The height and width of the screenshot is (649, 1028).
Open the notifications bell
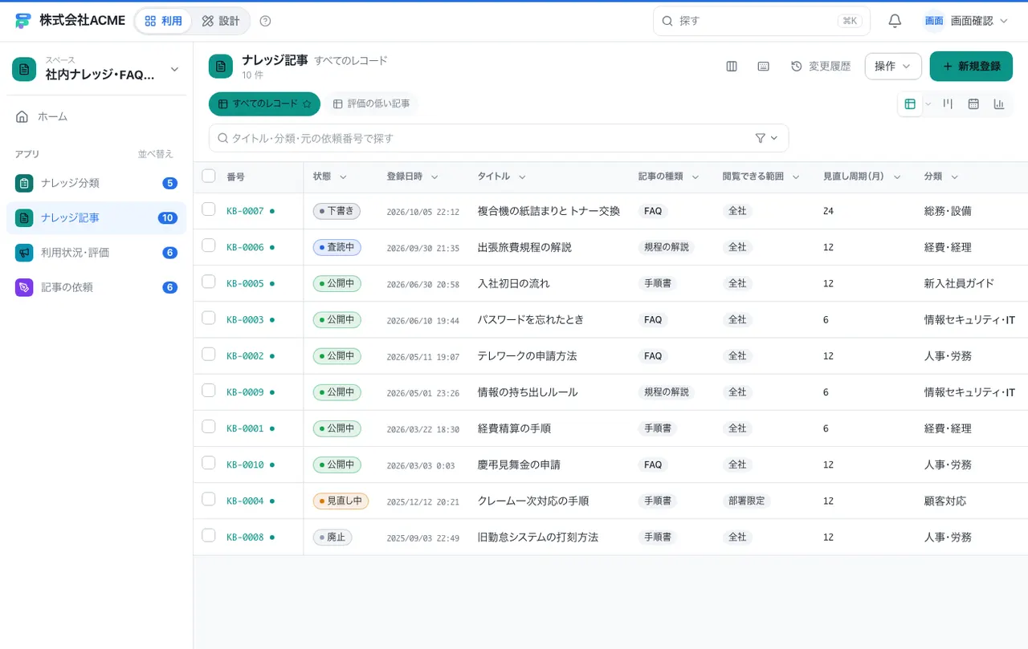click(895, 21)
